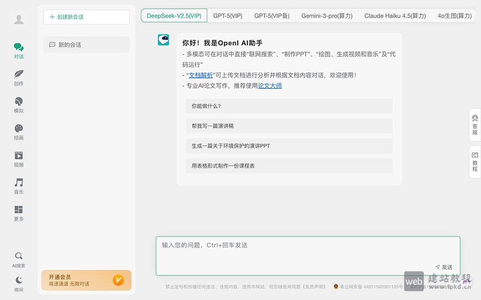Open the 论文大师 essay writing link
Screen dimensions: 481x300
270,86
